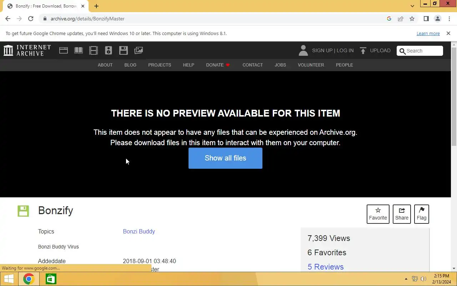
Task: Click the upload arrow icon
Action: pos(363,51)
